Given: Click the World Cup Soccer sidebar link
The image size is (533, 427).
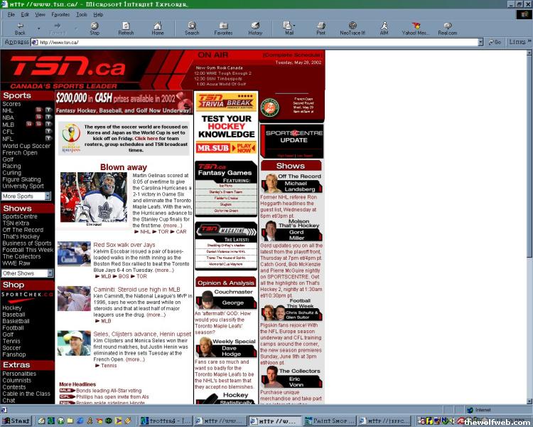Looking at the screenshot, I should (26, 145).
